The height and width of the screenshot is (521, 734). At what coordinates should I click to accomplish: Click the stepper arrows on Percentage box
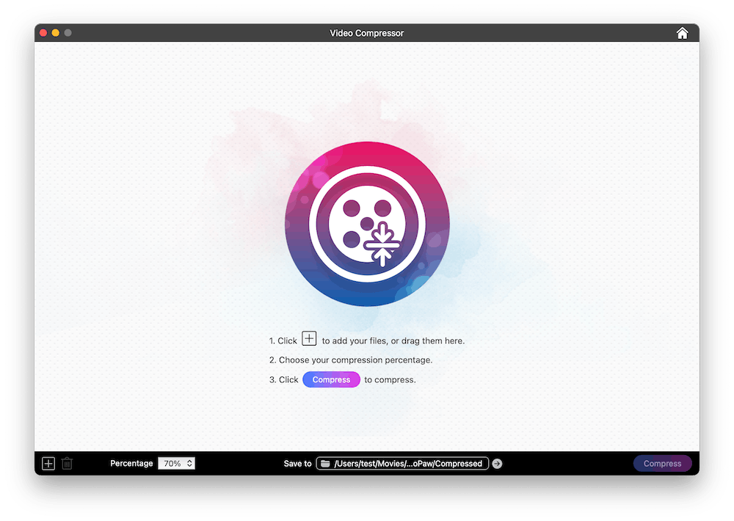pos(189,464)
